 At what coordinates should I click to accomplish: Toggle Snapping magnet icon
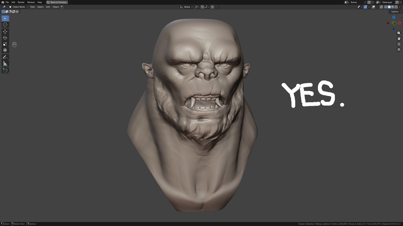pyautogui.click(x=202, y=7)
